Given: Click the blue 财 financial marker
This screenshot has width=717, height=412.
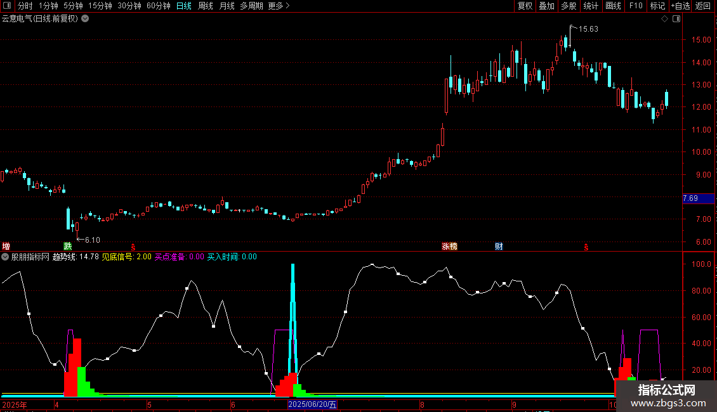Looking at the screenshot, I should [x=499, y=247].
